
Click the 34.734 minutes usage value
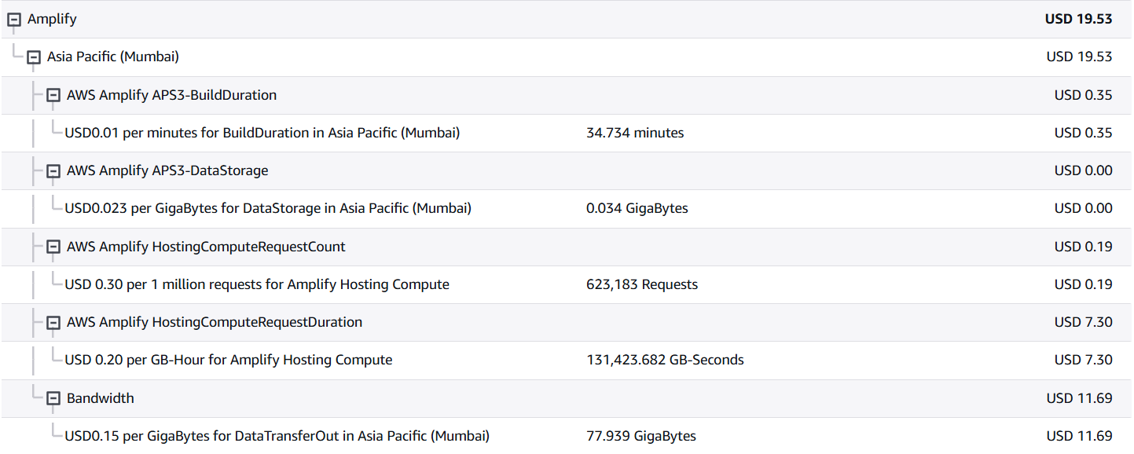pyautogui.click(x=635, y=133)
